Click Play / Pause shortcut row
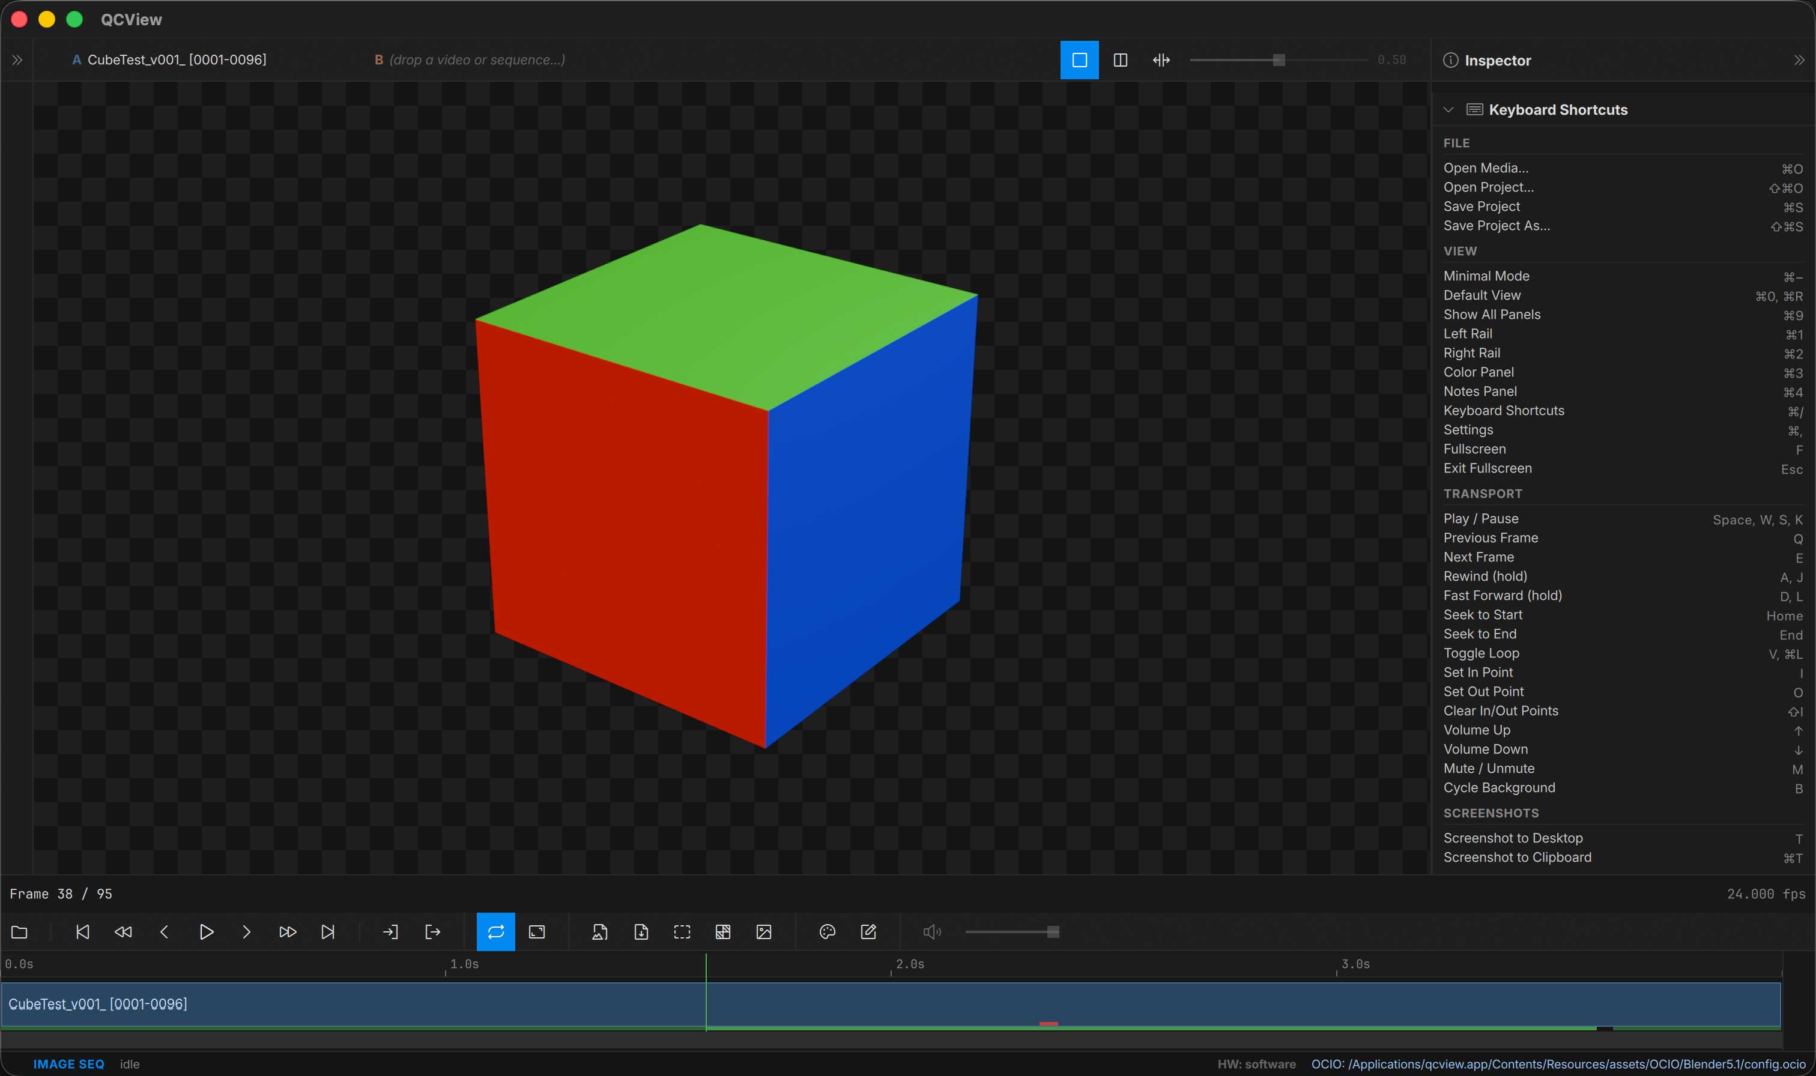Image resolution: width=1816 pixels, height=1076 pixels. click(1623, 519)
